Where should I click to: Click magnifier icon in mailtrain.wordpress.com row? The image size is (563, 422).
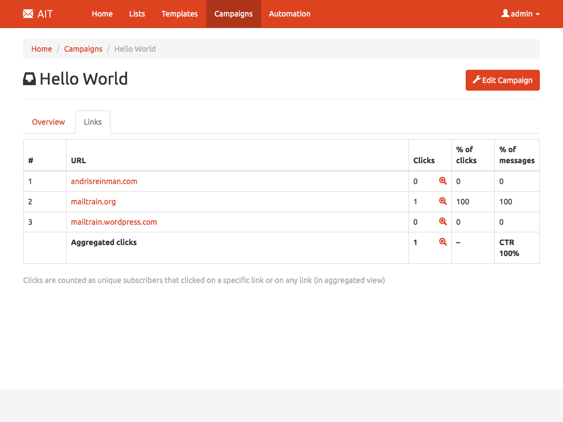(x=443, y=221)
